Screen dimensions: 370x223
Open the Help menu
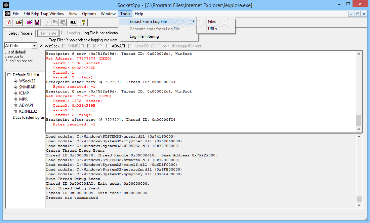coord(139,14)
